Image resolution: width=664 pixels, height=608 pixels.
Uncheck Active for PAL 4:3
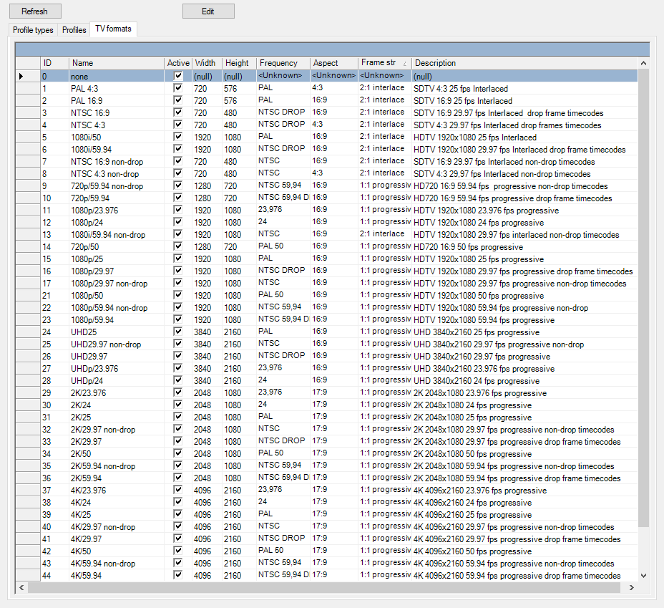click(x=178, y=88)
